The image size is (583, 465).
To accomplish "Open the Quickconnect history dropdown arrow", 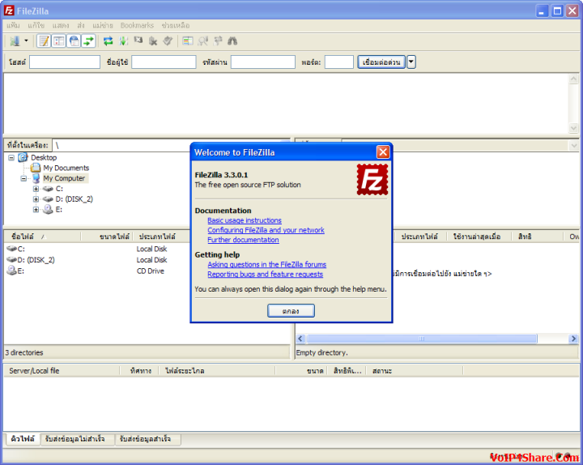I will click(x=411, y=62).
